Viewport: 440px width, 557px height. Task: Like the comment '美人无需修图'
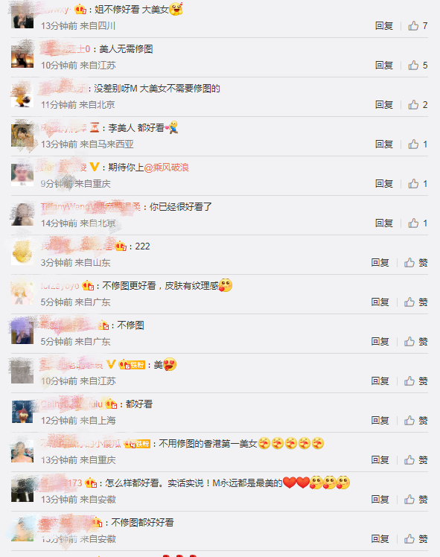pos(413,65)
